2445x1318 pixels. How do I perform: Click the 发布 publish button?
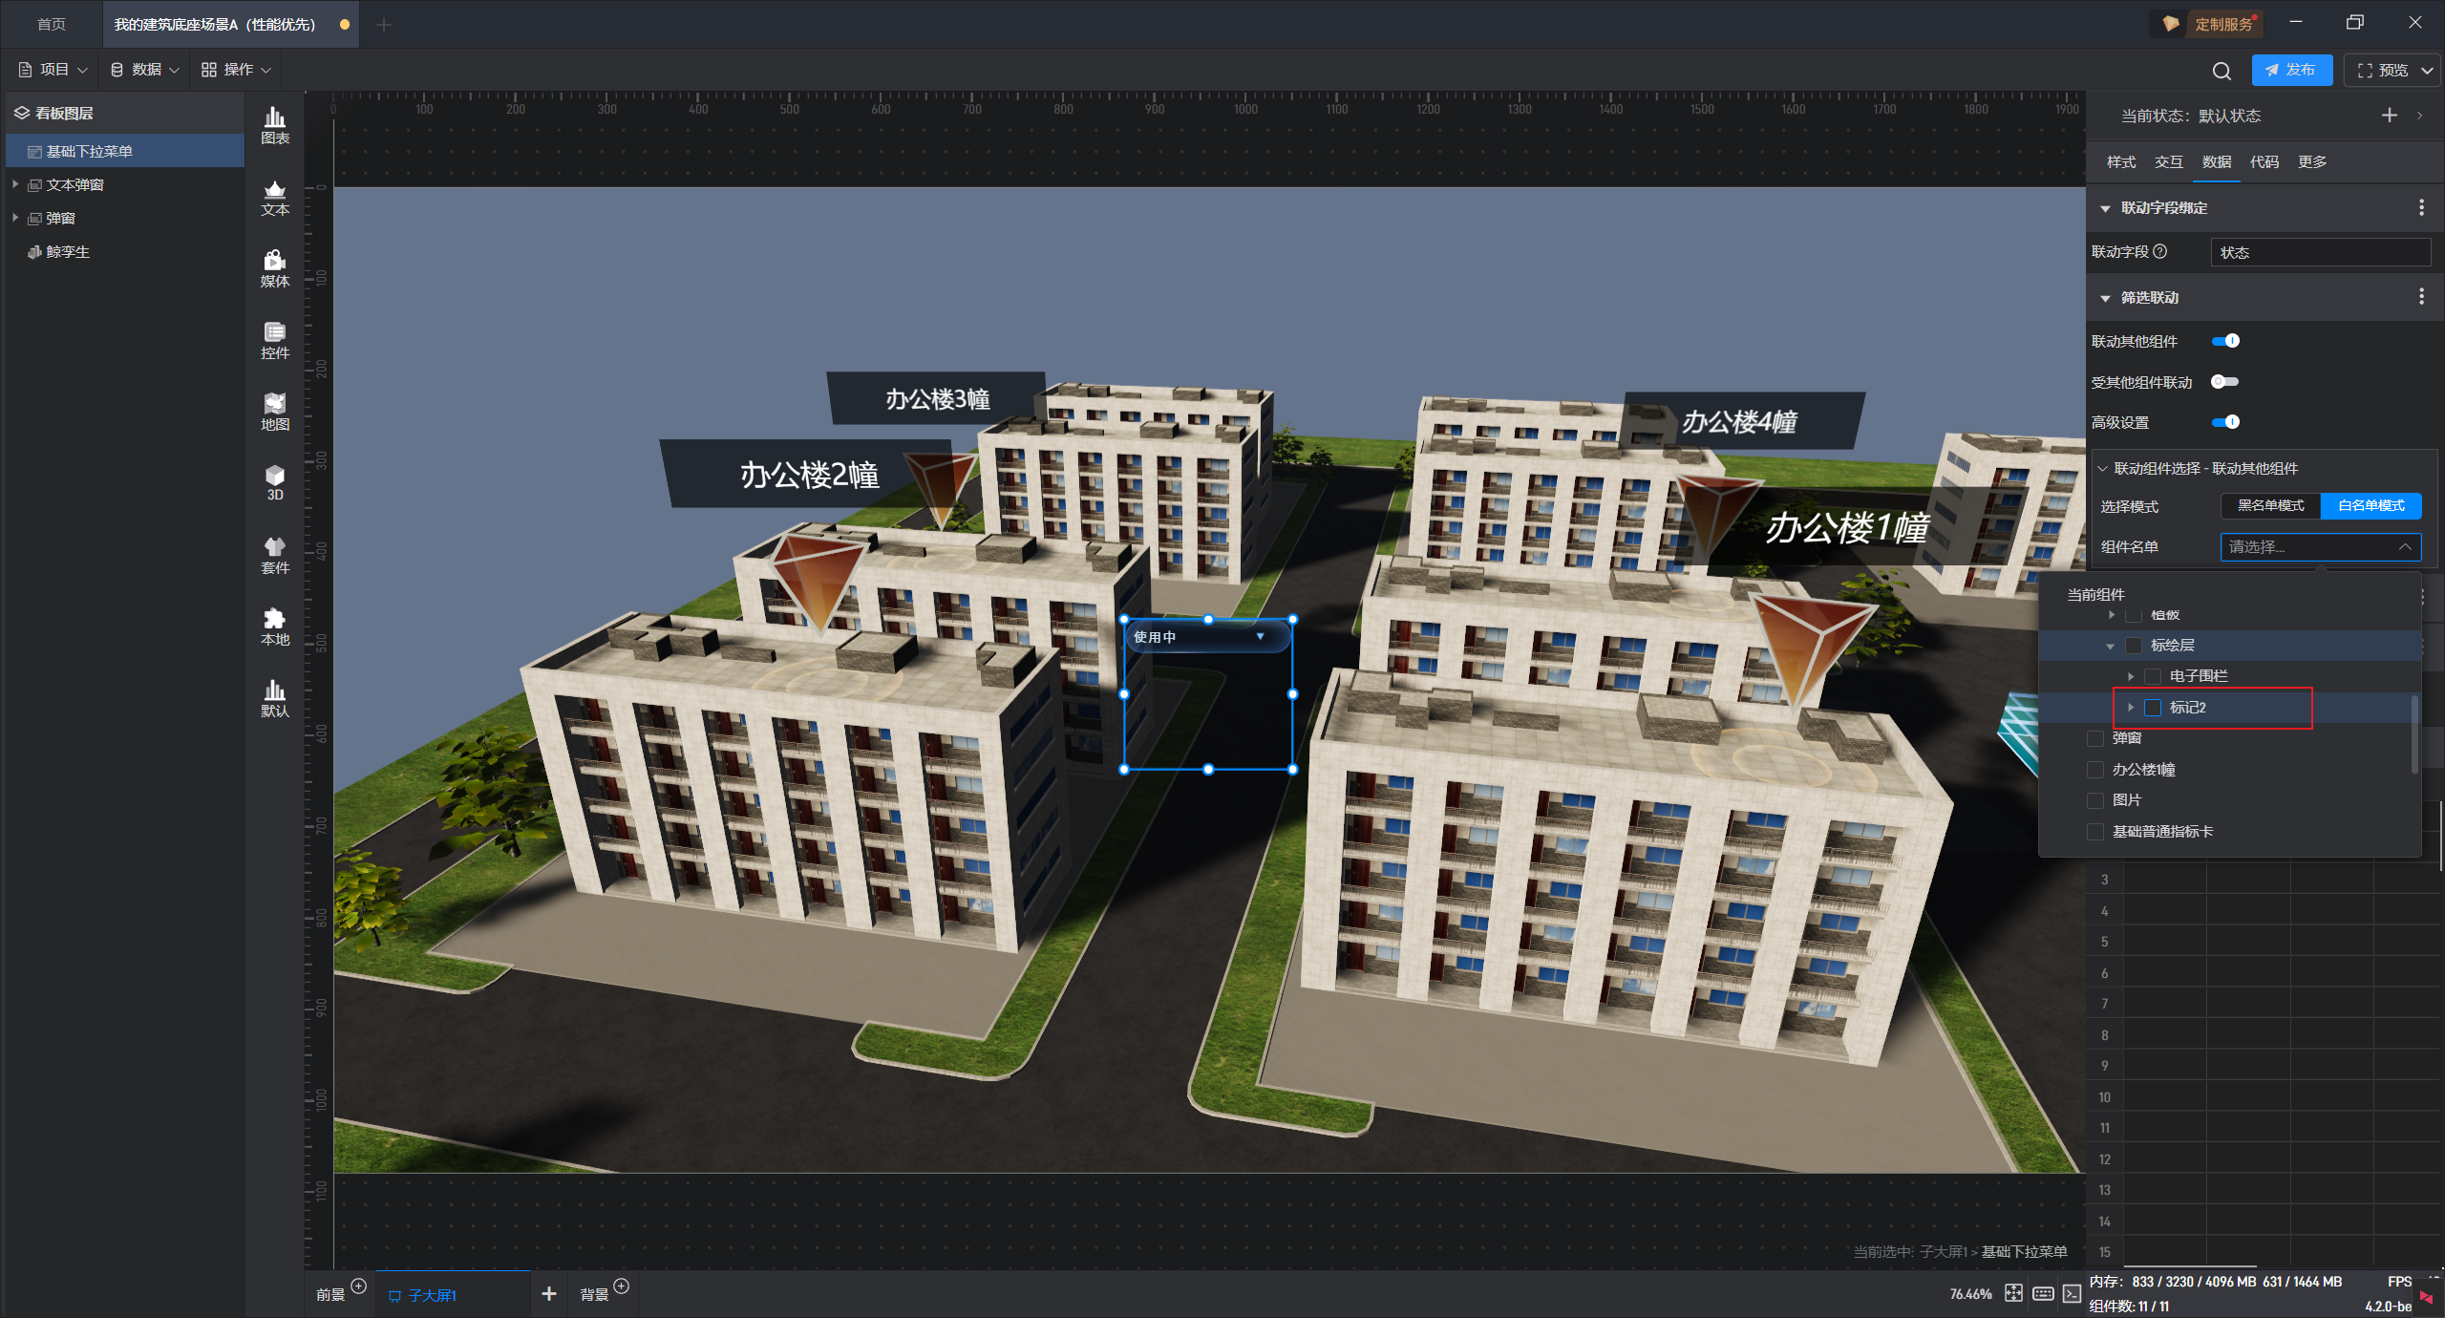click(2291, 70)
